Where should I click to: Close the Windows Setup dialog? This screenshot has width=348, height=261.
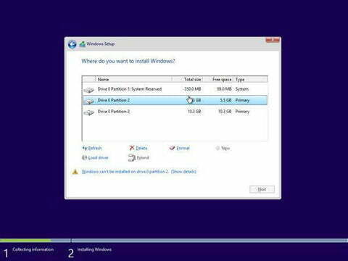273,40
